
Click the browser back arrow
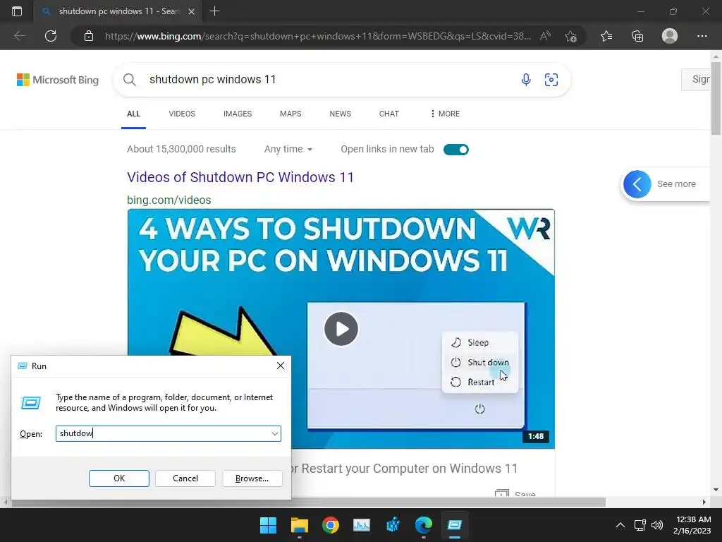(x=19, y=36)
